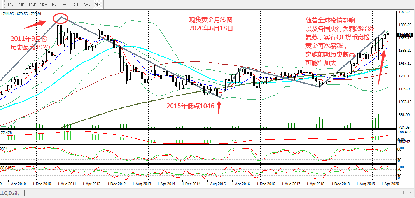Click the 88.6125 indicator value label
The image size is (415, 198).
7,168
